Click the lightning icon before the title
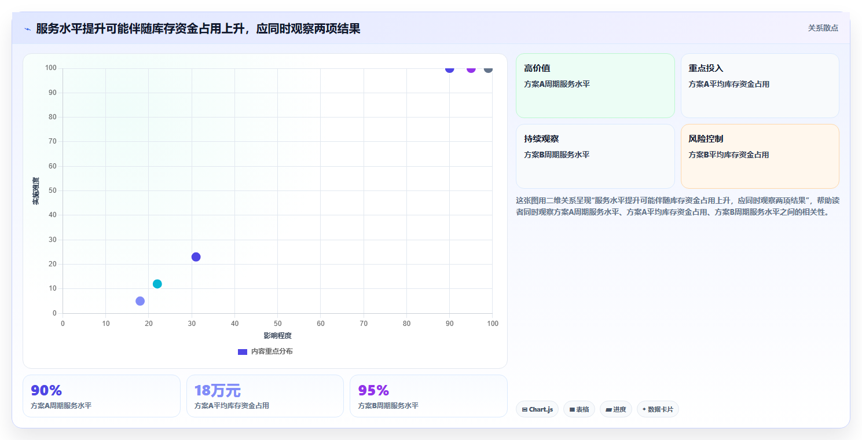 [x=27, y=29]
